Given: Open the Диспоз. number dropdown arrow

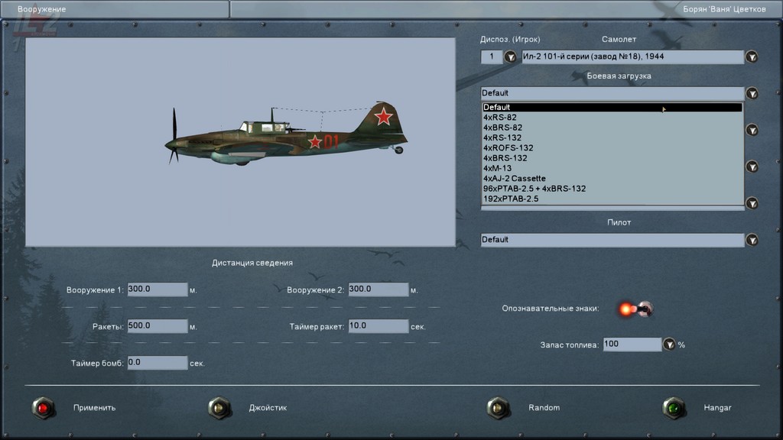Looking at the screenshot, I should pyautogui.click(x=510, y=57).
